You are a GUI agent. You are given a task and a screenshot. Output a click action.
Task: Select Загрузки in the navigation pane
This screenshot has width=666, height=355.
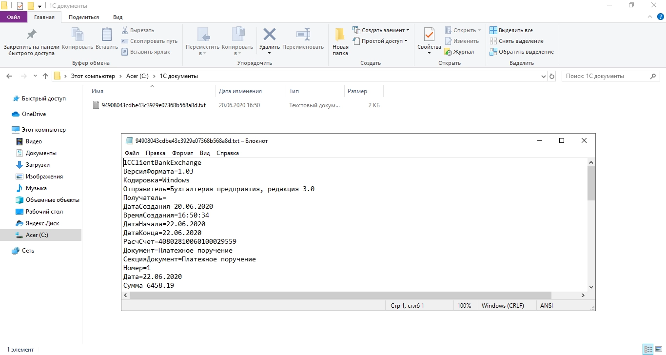38,165
